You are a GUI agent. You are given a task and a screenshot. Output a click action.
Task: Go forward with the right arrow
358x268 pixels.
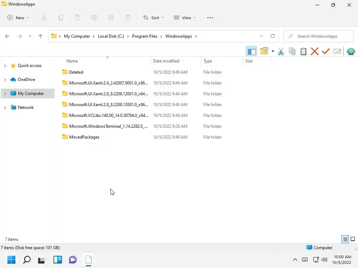coord(20,36)
